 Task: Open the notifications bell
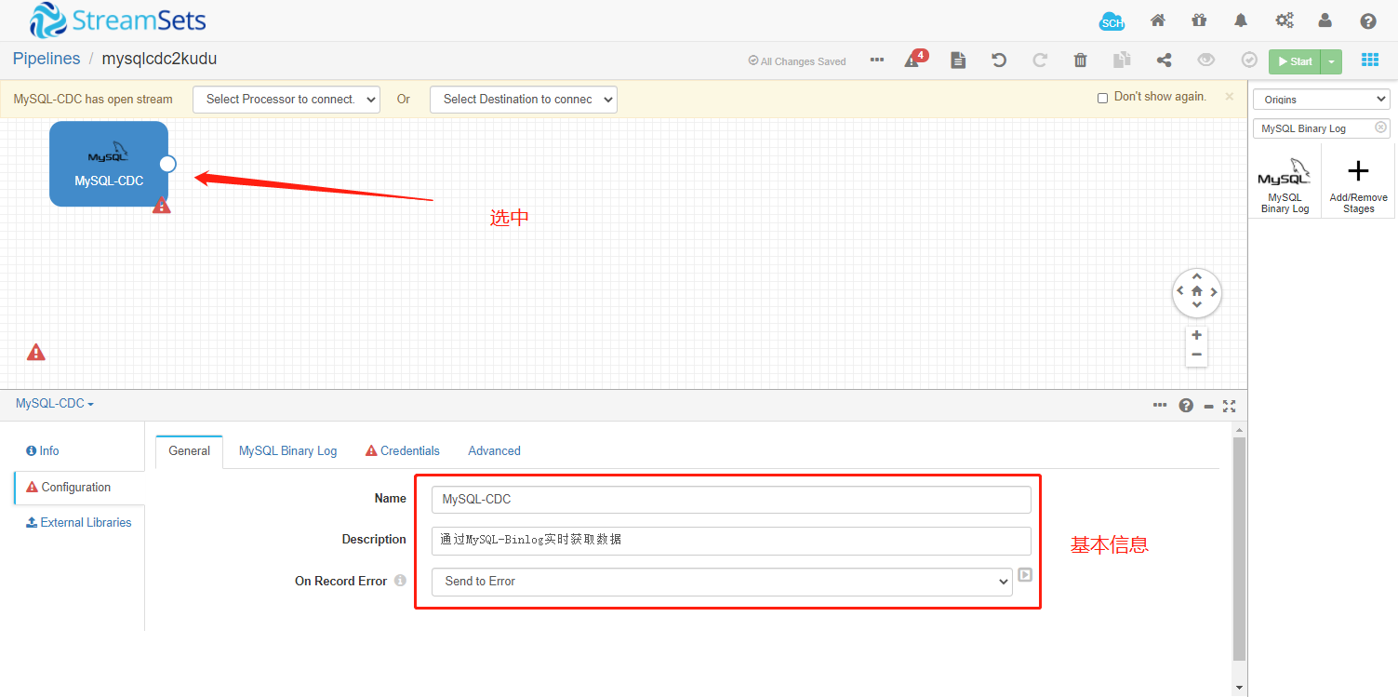tap(1241, 20)
